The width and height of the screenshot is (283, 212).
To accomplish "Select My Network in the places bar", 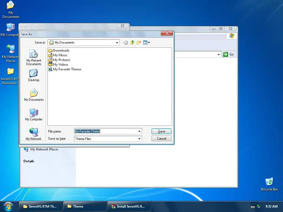I will click(34, 134).
